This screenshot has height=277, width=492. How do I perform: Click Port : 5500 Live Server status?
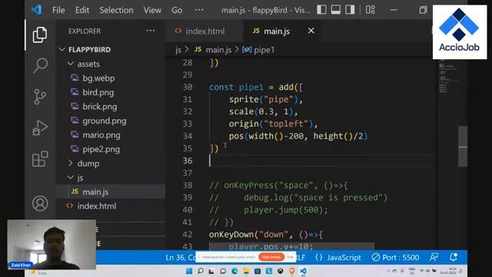395,258
